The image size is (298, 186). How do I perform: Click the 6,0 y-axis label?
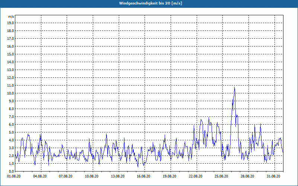11,125
